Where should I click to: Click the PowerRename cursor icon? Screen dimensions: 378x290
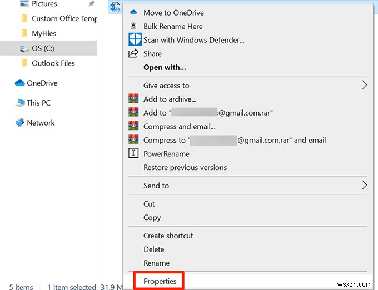[133, 153]
